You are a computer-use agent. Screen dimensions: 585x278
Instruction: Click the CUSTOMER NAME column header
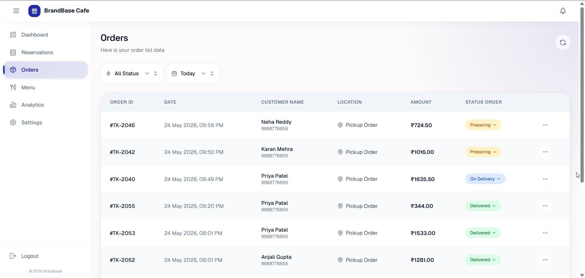pyautogui.click(x=282, y=102)
